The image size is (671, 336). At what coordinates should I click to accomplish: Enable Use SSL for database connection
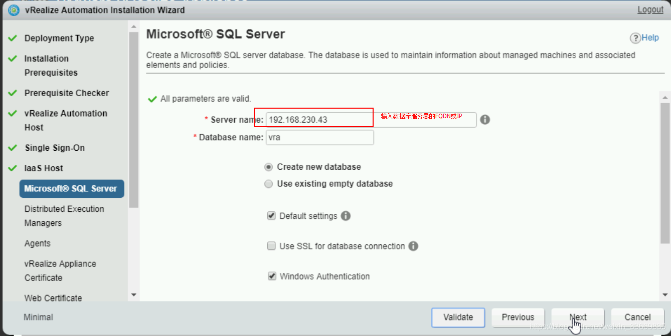[x=271, y=246]
